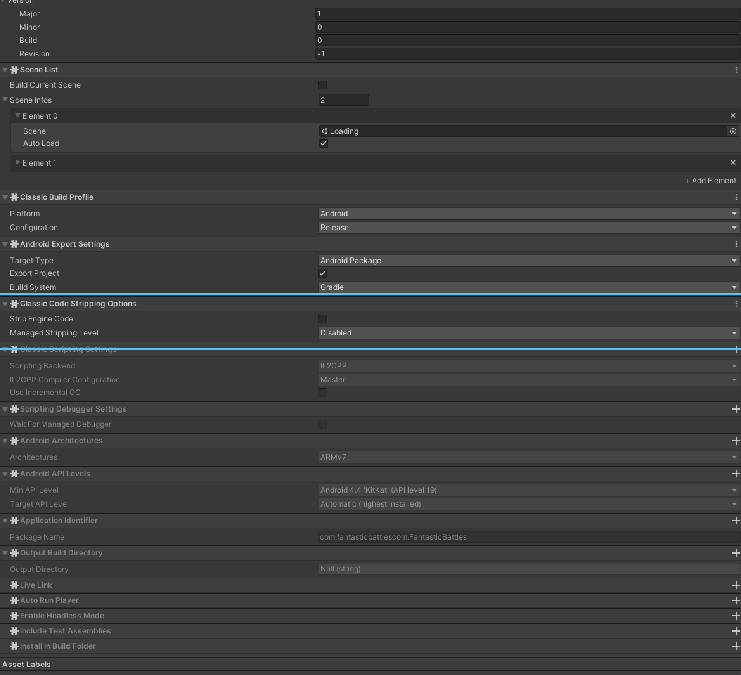The height and width of the screenshot is (675, 741).
Task: Remove Element 0 using its X button
Action: tap(732, 115)
